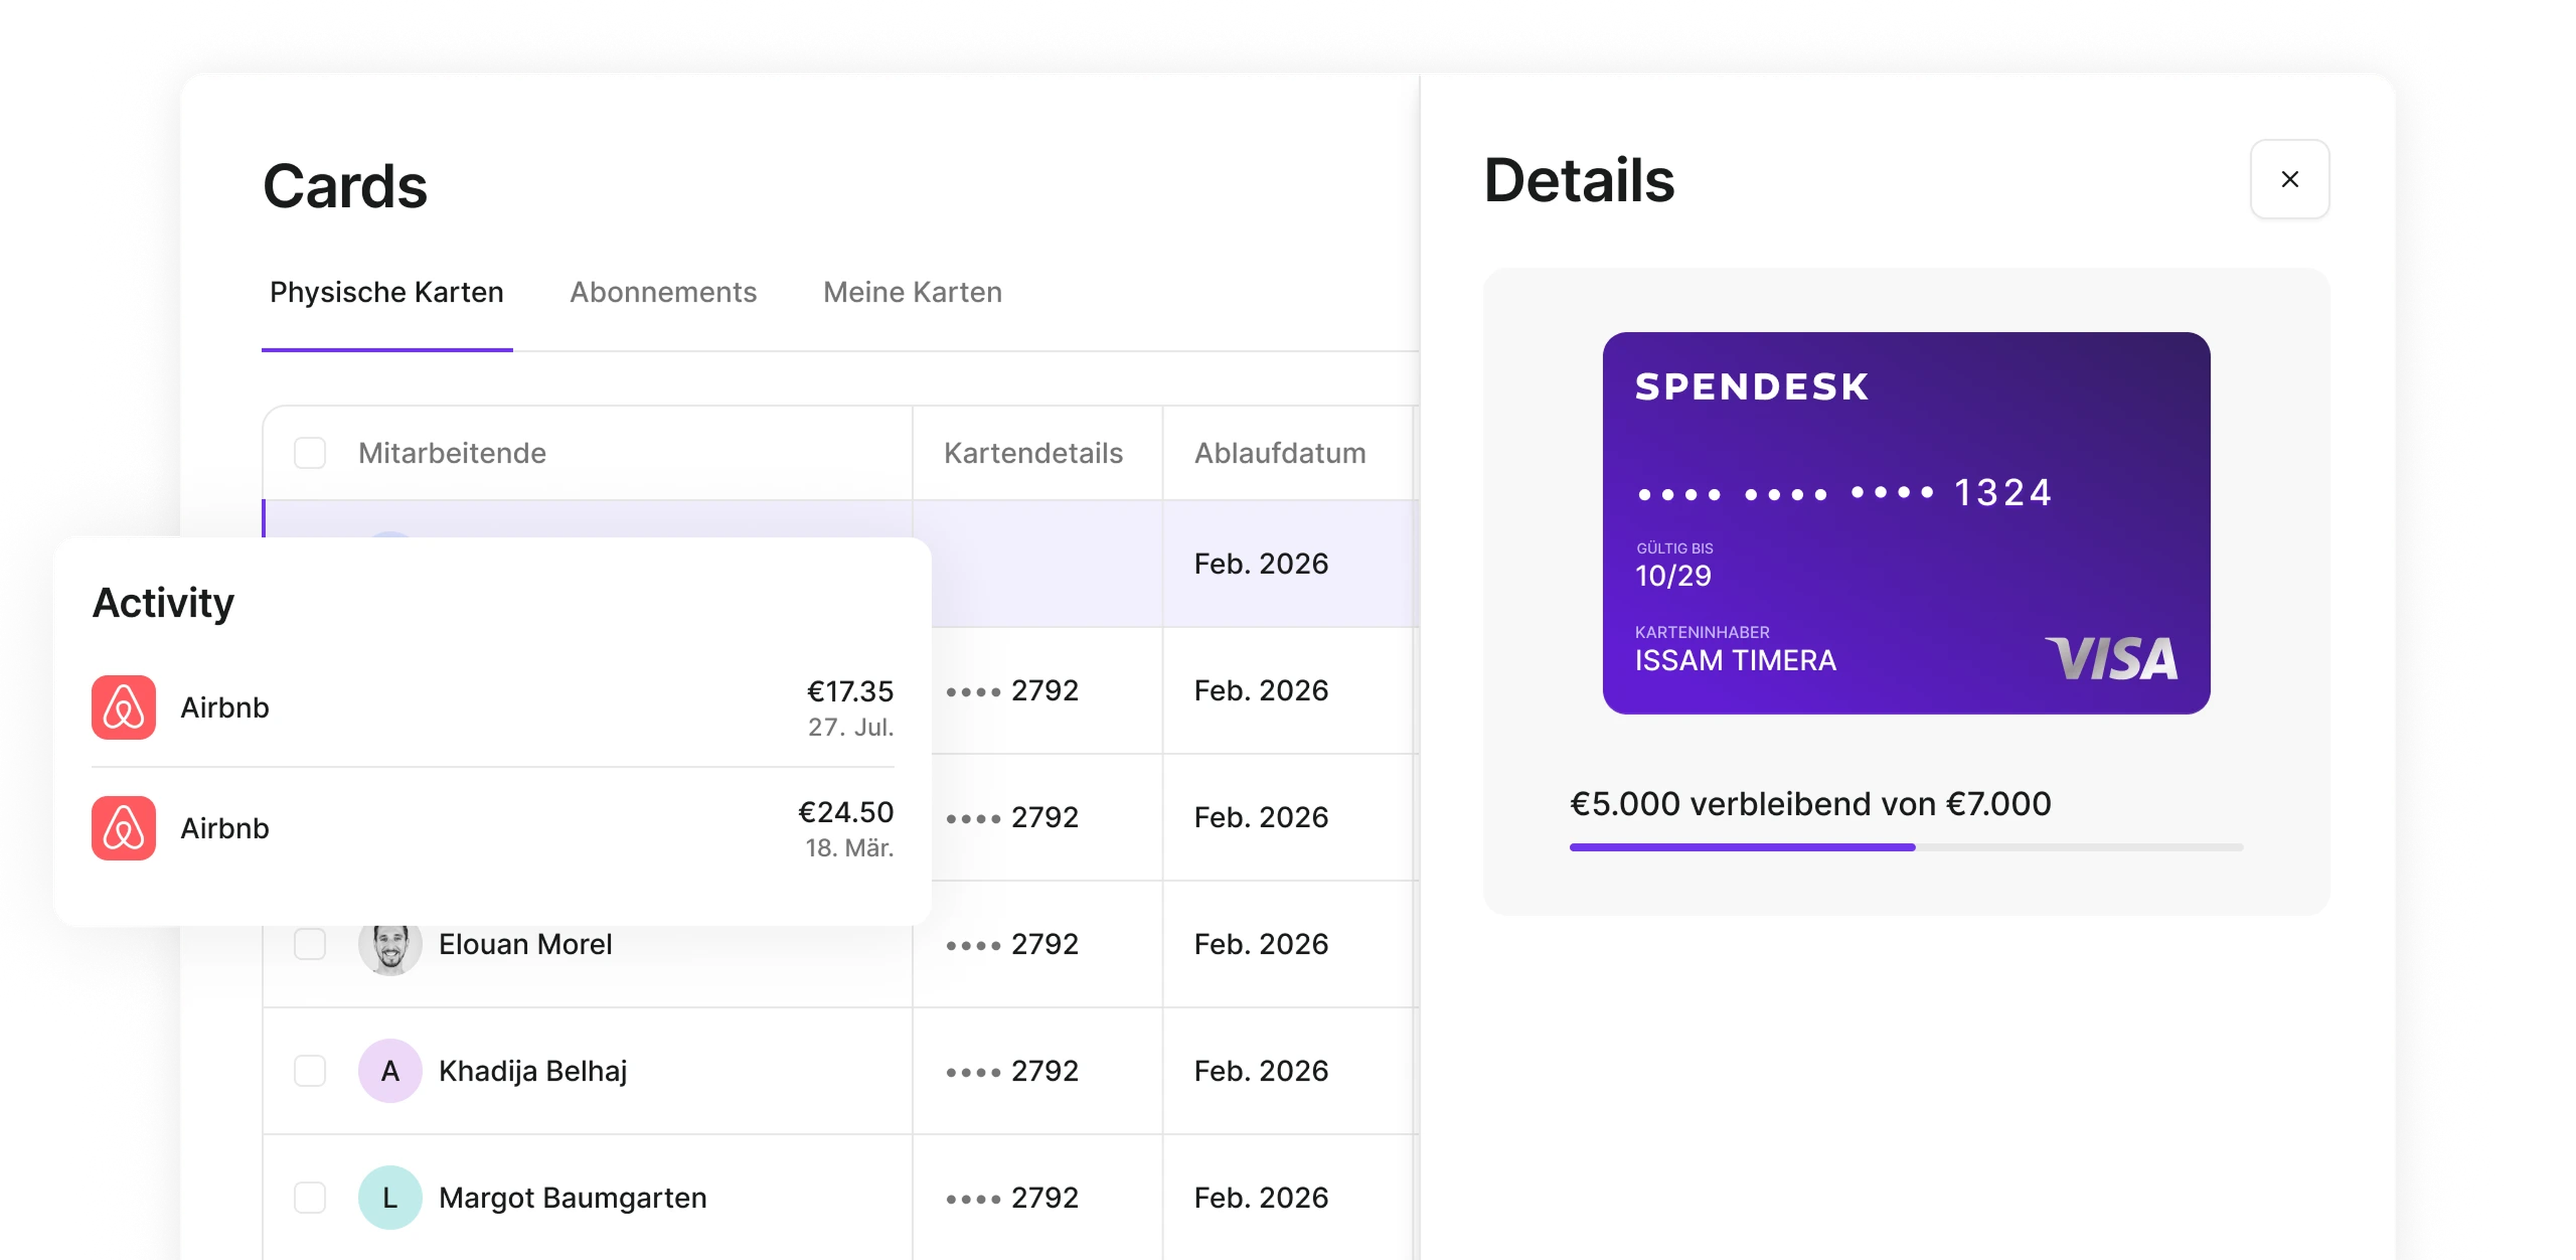Click card number 2792 in Margot Baumgarten's row
The width and height of the screenshot is (2576, 1260).
1012,1198
